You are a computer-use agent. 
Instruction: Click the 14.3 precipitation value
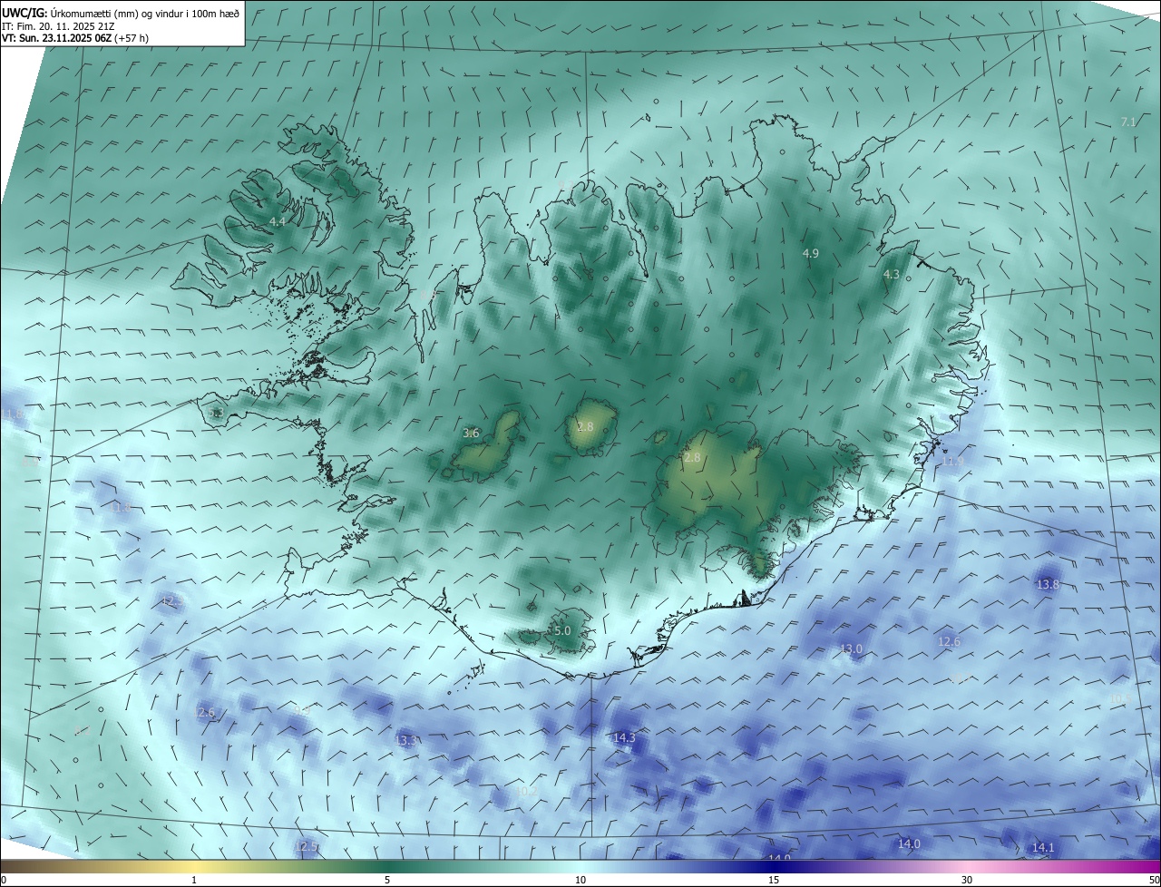[624, 738]
